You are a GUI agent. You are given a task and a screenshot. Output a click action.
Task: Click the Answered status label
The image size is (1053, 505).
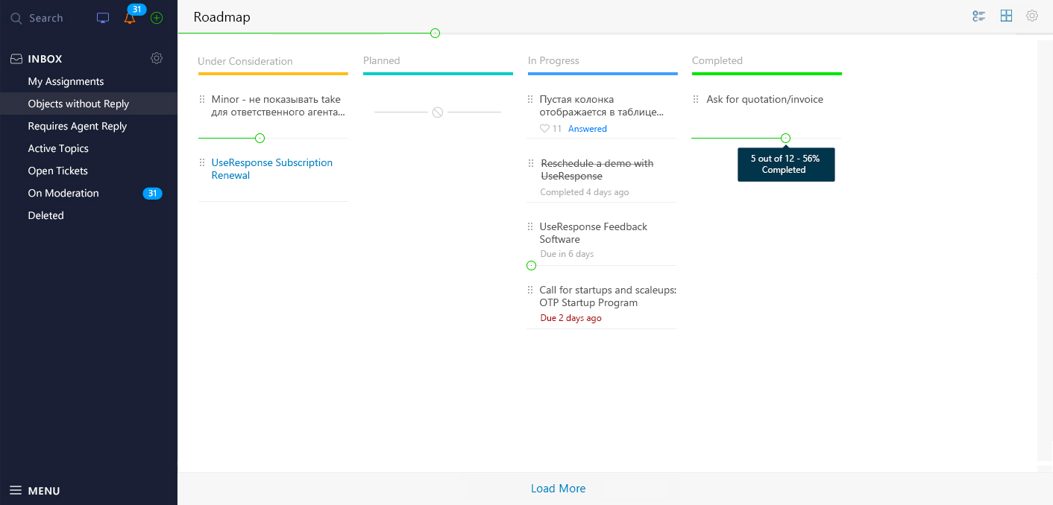[588, 129]
